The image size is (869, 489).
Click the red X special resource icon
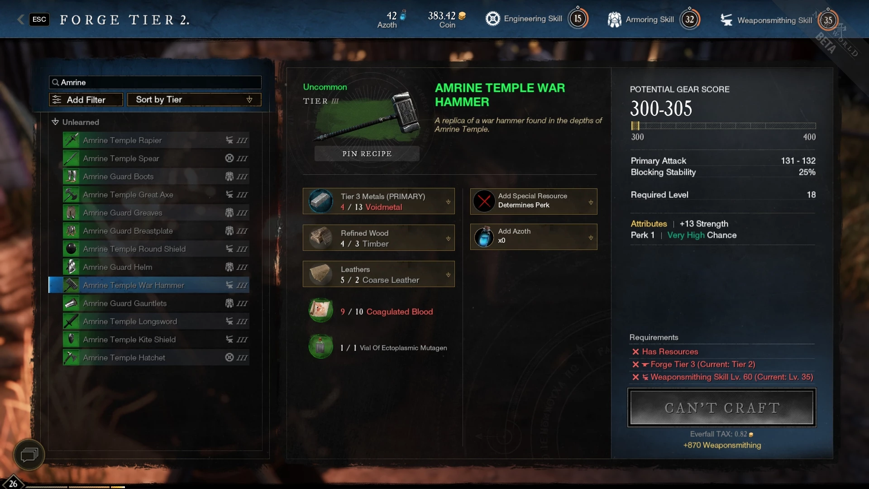point(484,201)
